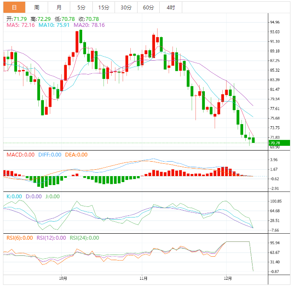293x287 pixels.
Task: Click the 12月 date axis marker
Action: coord(228,278)
